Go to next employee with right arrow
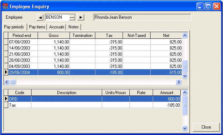 (x=81, y=17)
